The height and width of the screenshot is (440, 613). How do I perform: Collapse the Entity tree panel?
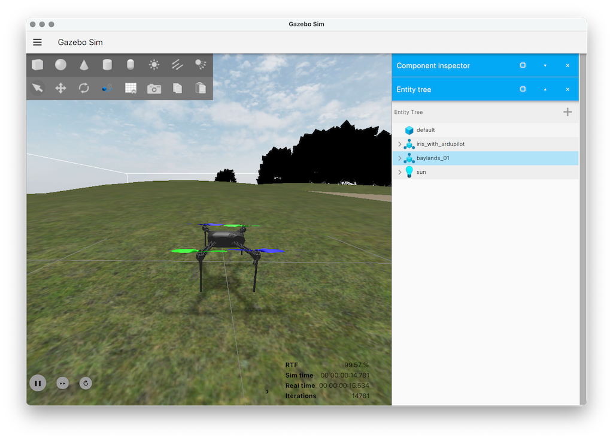(545, 89)
